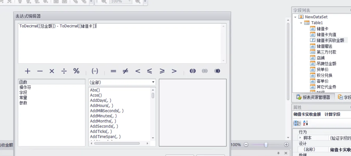Click the not-equal operator button
This screenshot has height=156, width=351.
pos(125,71)
